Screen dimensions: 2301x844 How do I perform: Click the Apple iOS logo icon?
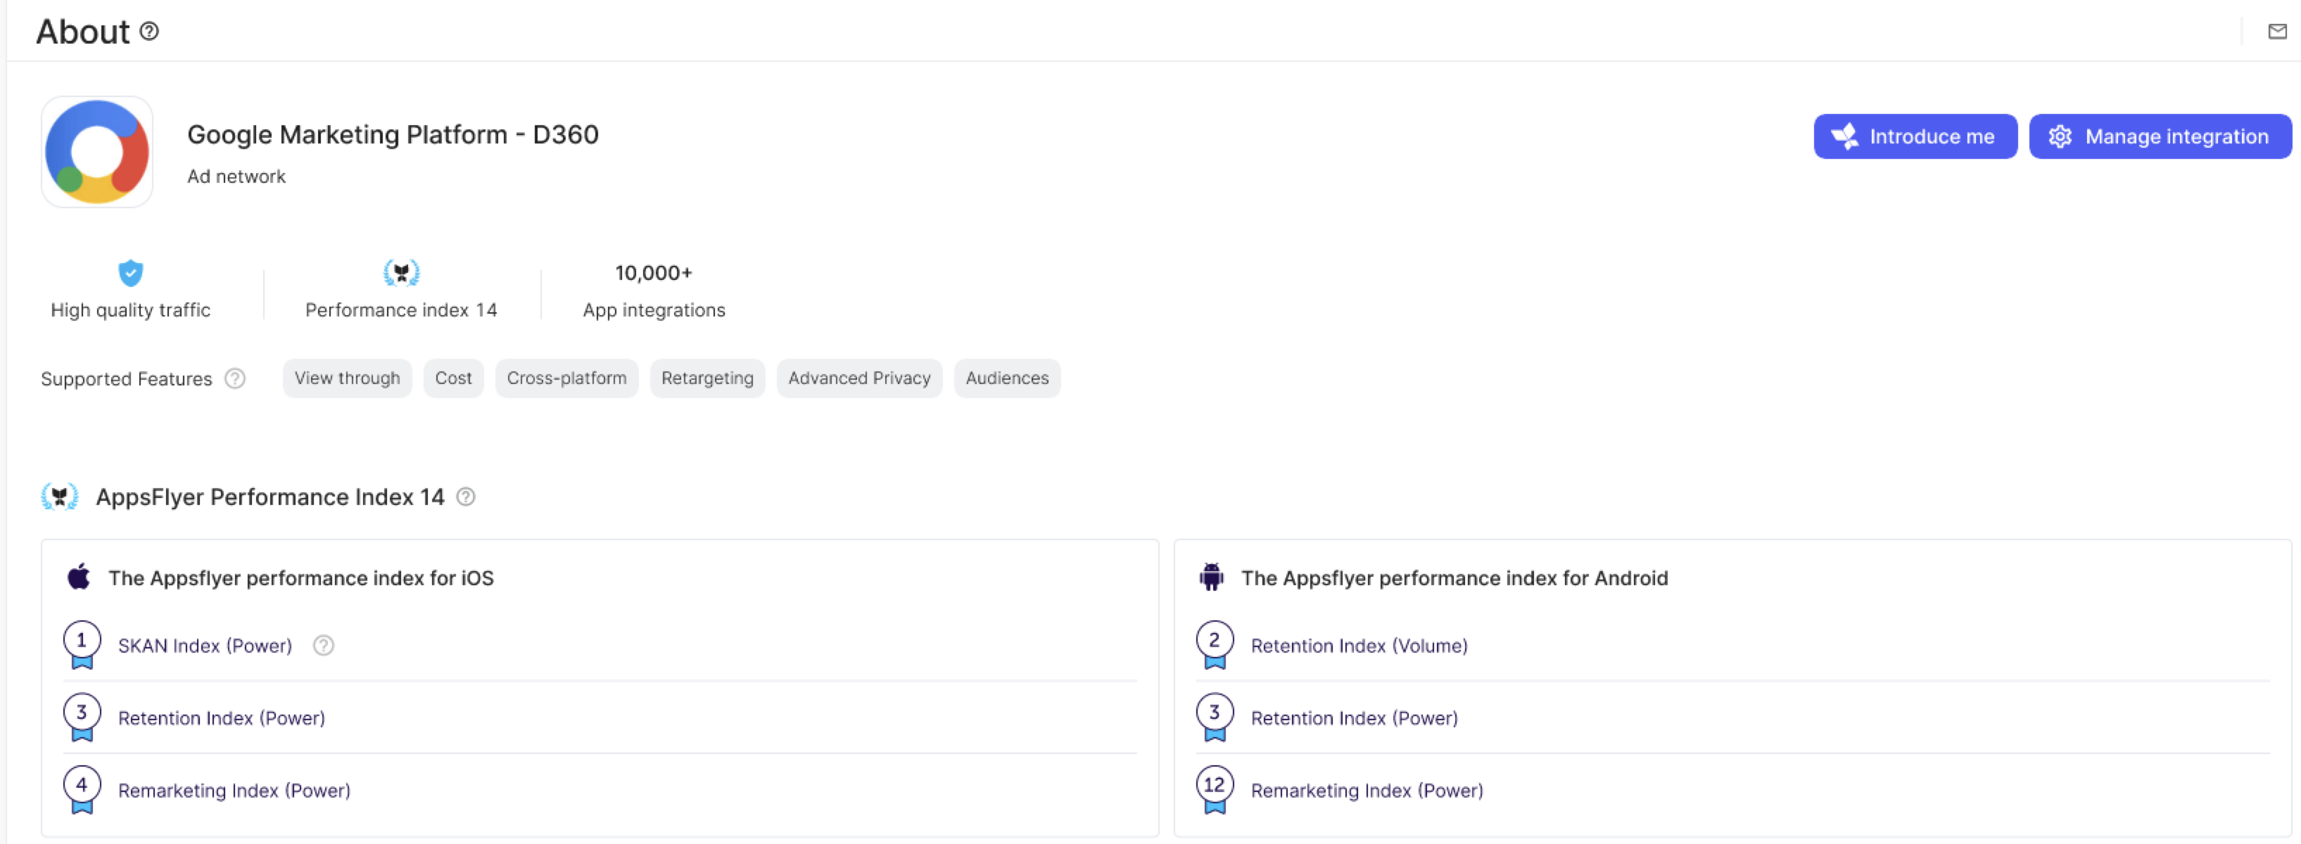[79, 577]
